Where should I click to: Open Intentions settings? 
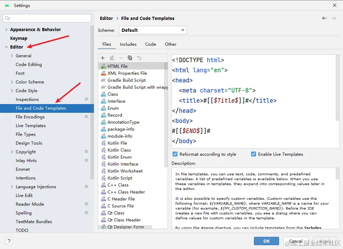(x=25, y=178)
